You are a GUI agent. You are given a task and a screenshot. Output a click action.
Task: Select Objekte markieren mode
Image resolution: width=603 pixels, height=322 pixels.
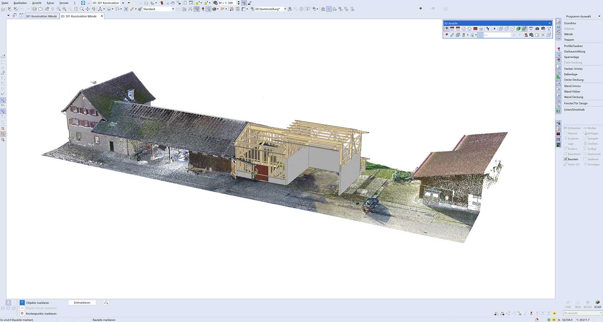[37, 303]
